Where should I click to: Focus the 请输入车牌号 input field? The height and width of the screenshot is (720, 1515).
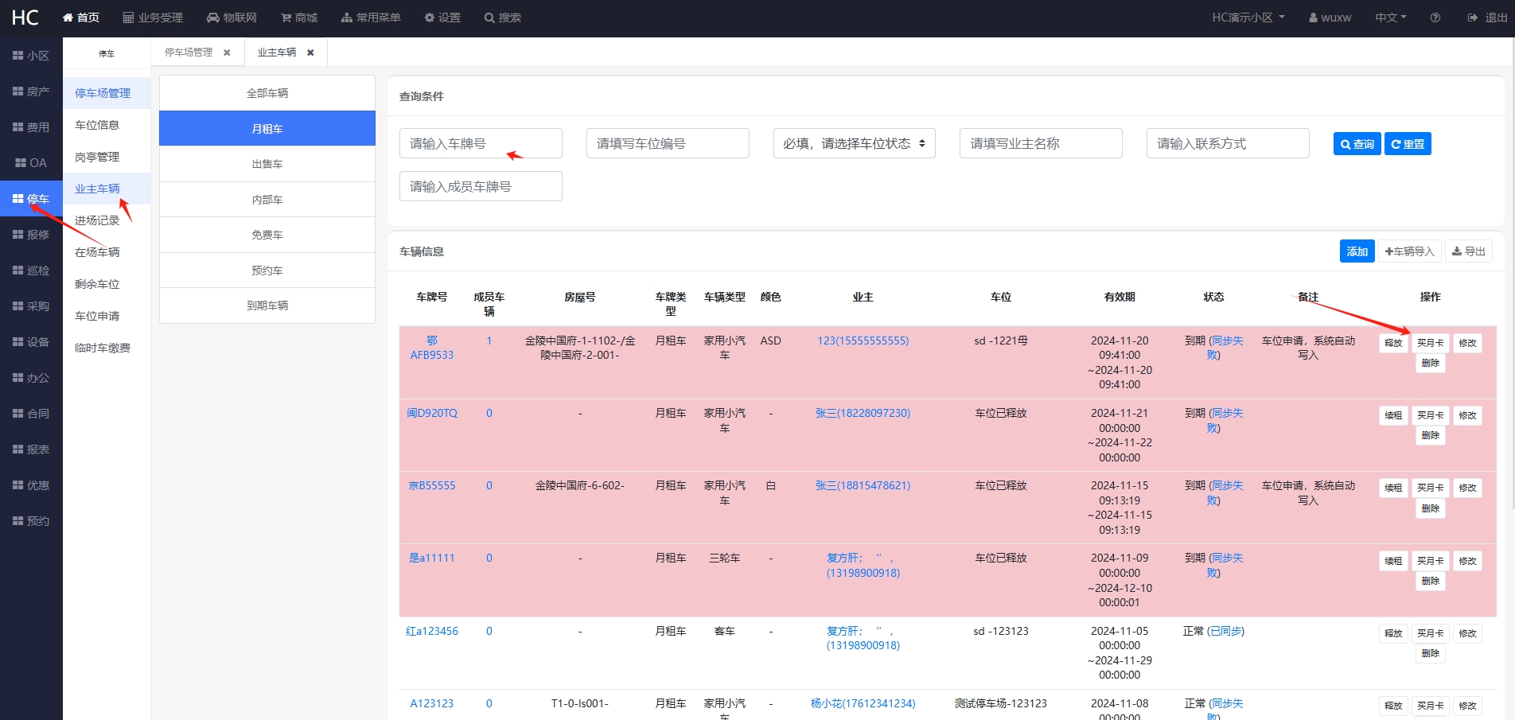point(481,143)
